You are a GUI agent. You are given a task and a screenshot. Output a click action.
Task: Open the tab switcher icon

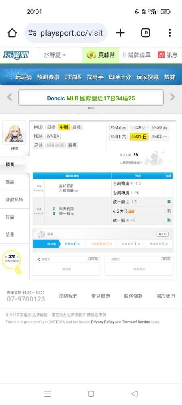coord(146,33)
